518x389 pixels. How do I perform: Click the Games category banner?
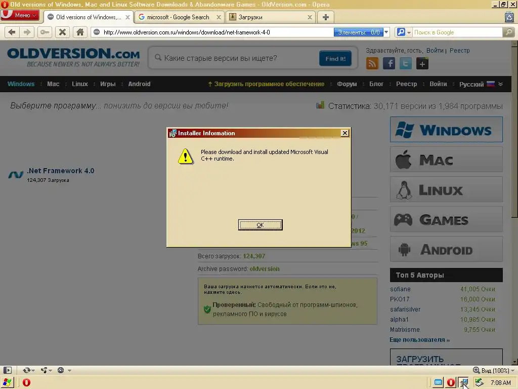click(x=446, y=219)
